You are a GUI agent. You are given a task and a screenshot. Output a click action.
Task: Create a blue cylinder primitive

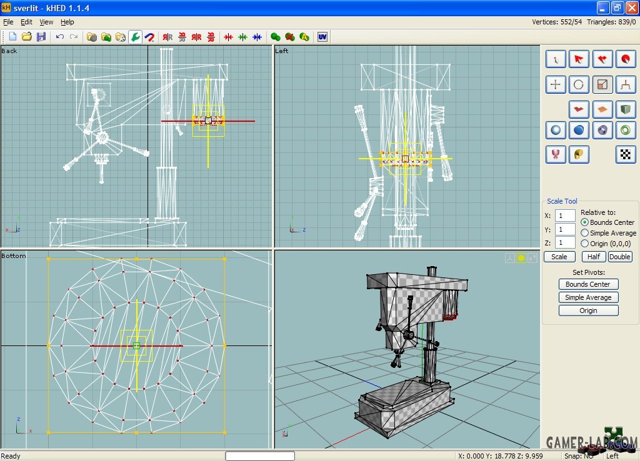579,131
